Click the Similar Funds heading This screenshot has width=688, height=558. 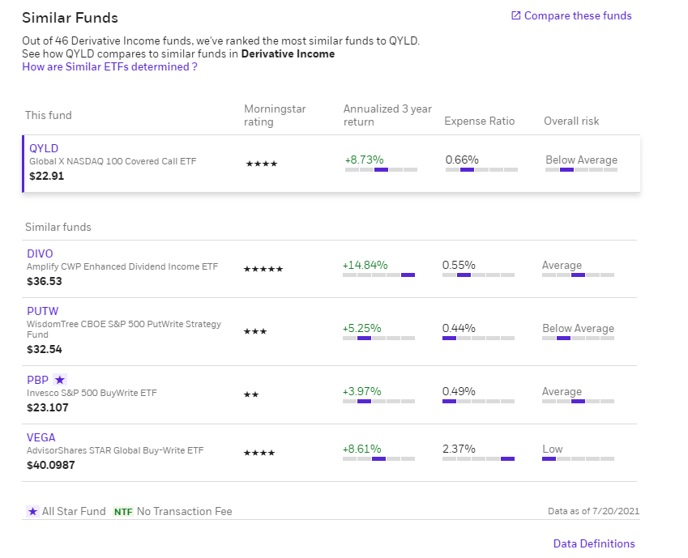click(71, 18)
